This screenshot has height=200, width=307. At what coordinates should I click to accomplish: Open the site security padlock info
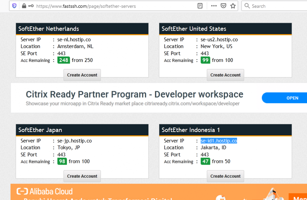tap(24, 6)
